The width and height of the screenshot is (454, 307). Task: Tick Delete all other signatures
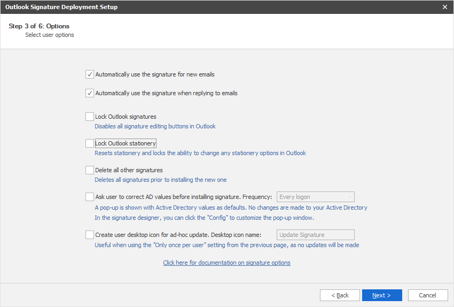point(90,170)
